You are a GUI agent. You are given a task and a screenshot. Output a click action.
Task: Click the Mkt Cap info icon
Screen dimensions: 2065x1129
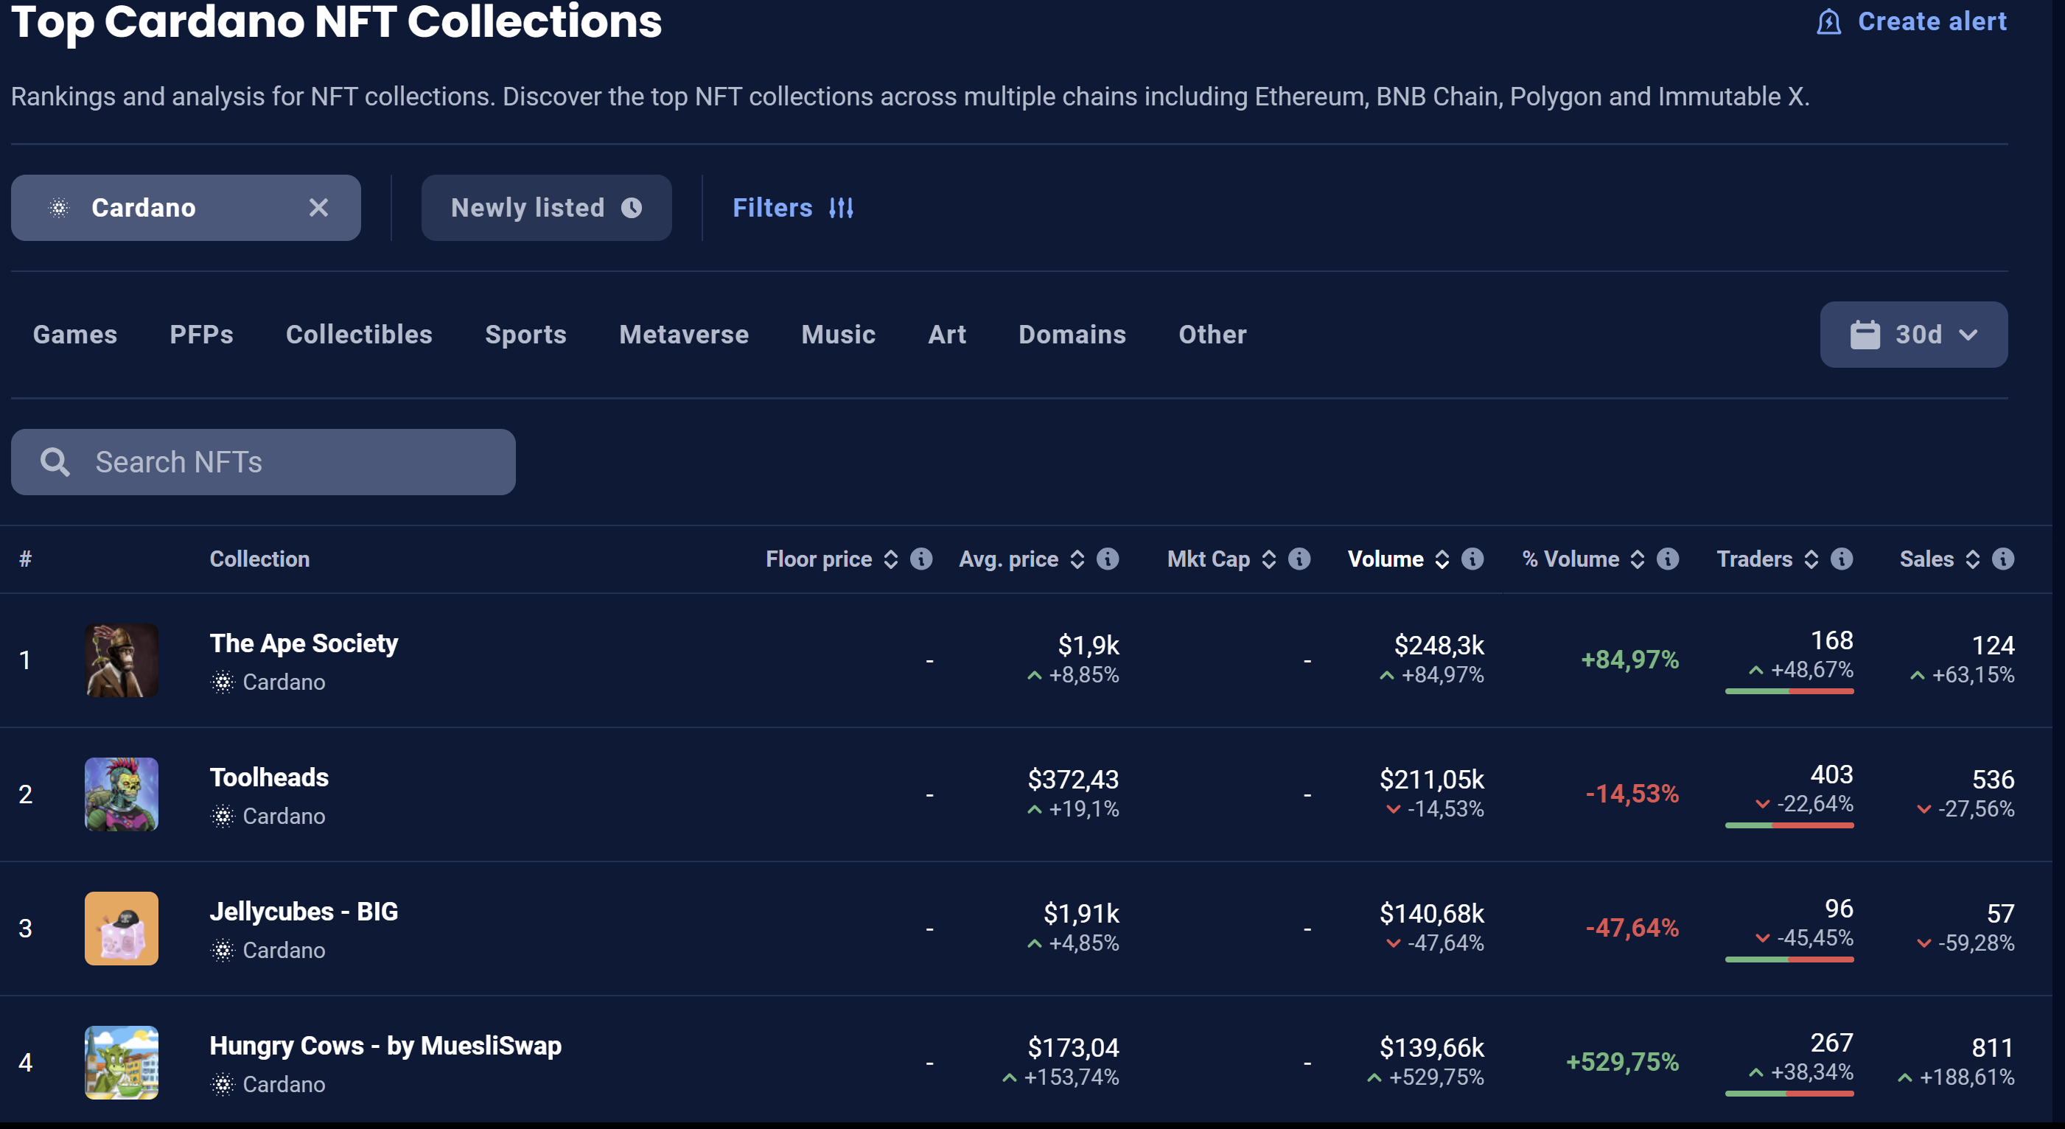coord(1299,559)
